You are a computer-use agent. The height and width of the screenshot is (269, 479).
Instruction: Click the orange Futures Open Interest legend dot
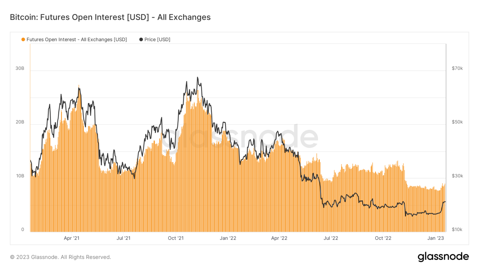coord(23,40)
